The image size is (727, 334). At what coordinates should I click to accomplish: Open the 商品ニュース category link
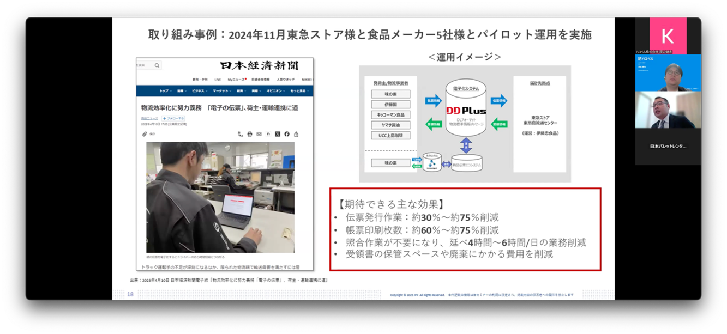tap(149, 118)
